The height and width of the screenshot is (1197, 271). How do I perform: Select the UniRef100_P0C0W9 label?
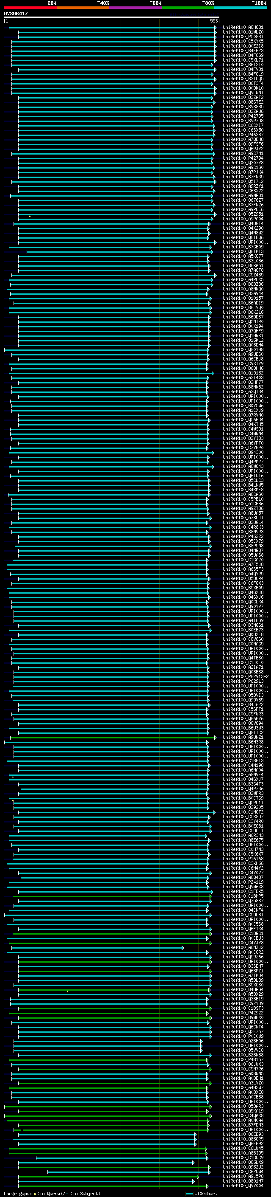pos(243,1036)
